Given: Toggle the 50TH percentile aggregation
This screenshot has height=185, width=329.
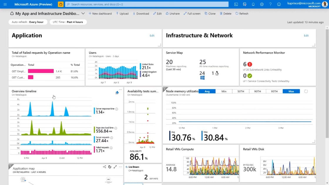Looking at the screenshot, I should (x=241, y=91).
